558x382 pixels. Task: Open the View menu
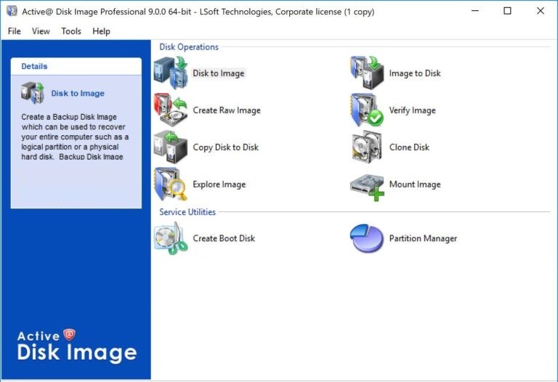point(41,31)
